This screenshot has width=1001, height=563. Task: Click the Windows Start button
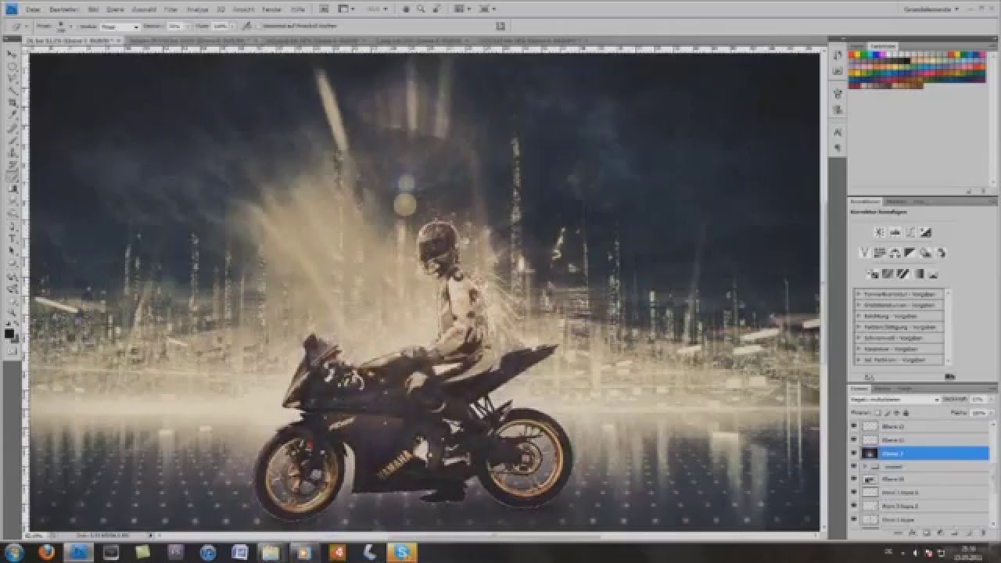pyautogui.click(x=13, y=552)
